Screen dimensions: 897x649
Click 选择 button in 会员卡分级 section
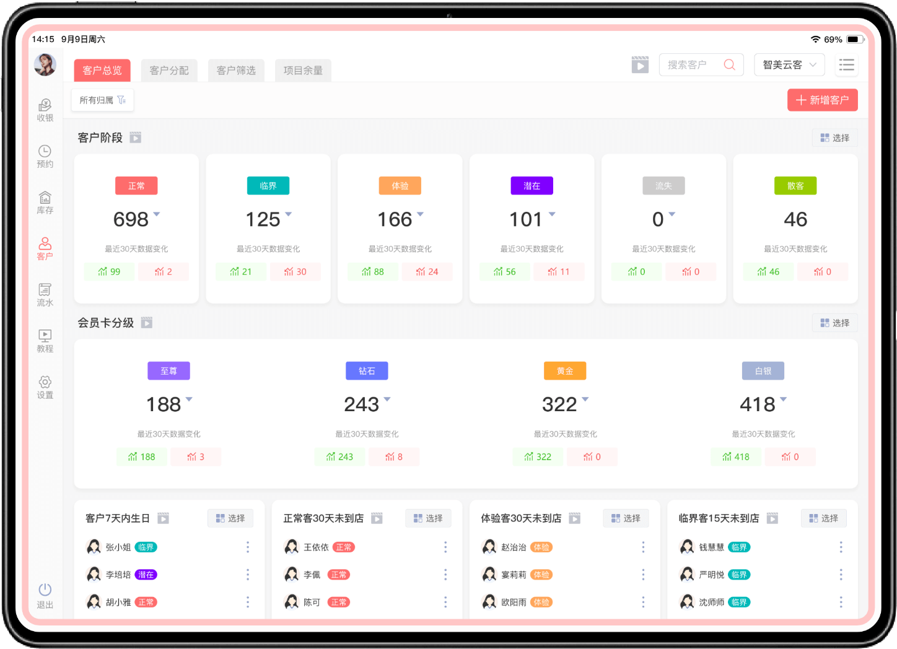click(x=834, y=323)
